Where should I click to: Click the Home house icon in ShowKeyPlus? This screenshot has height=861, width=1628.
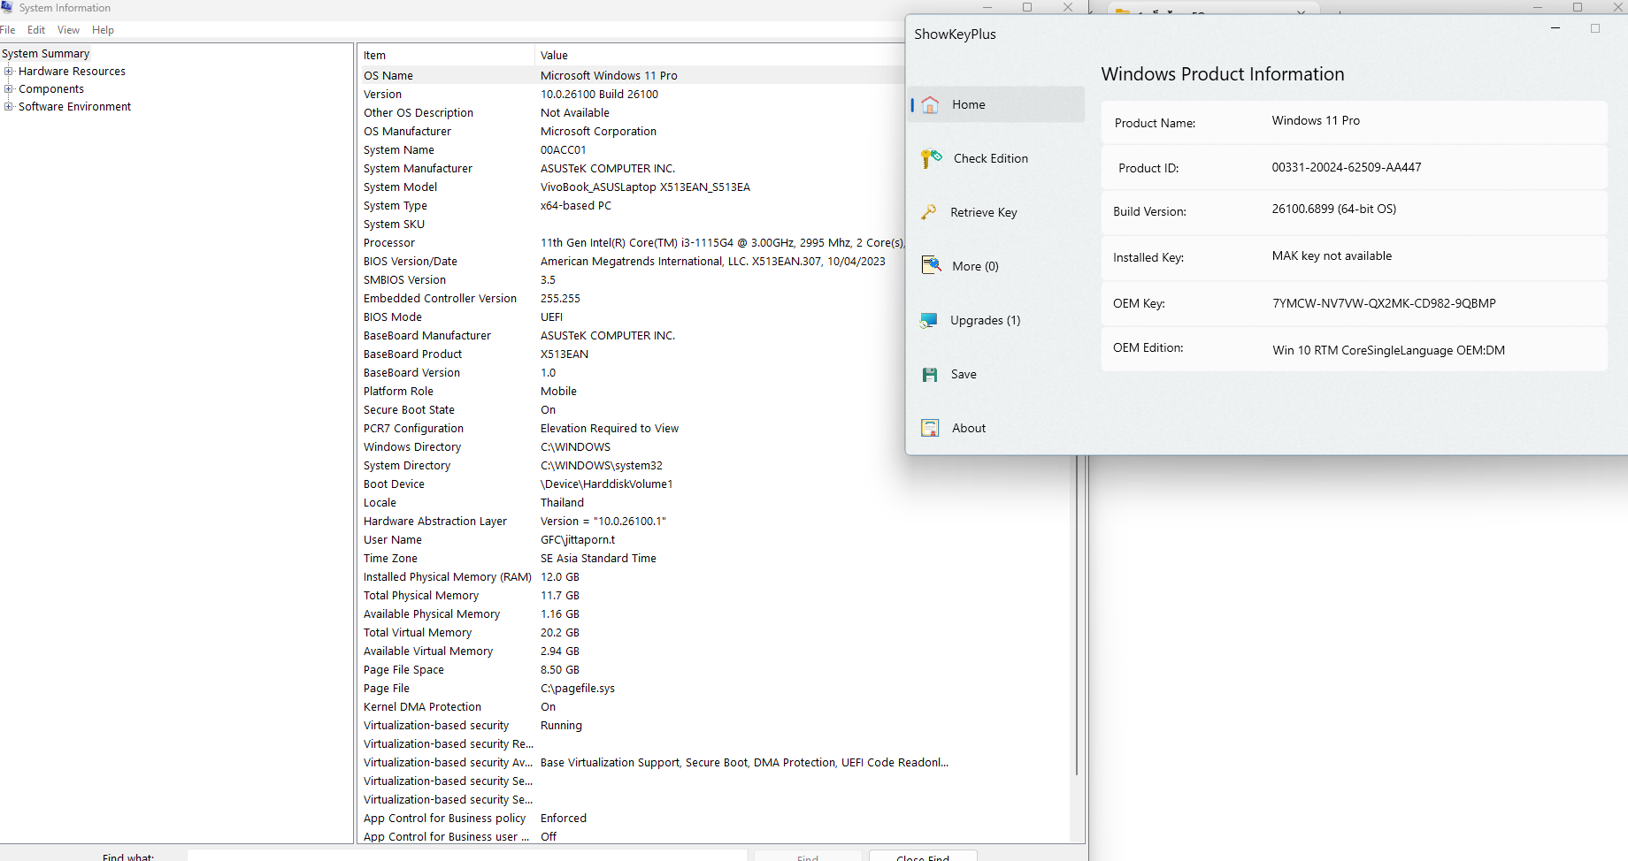point(930,105)
